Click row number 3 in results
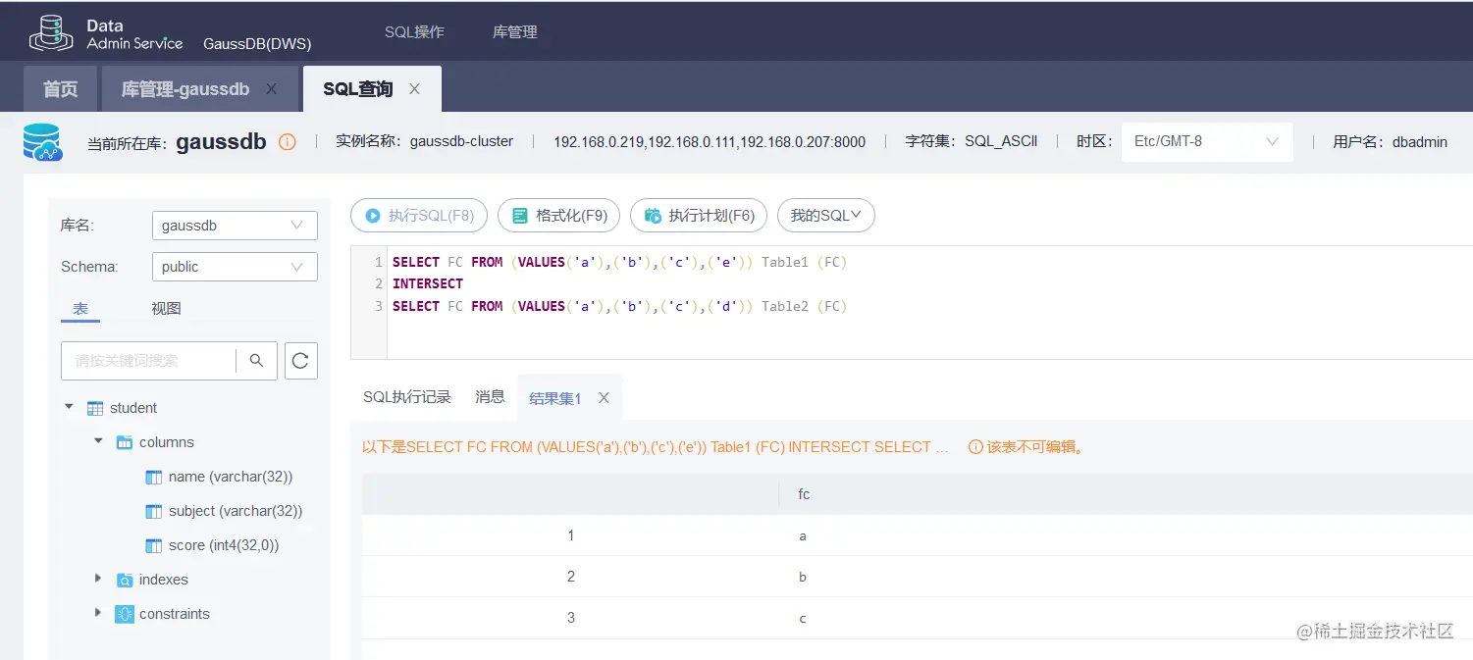1473x660 pixels. point(571,618)
